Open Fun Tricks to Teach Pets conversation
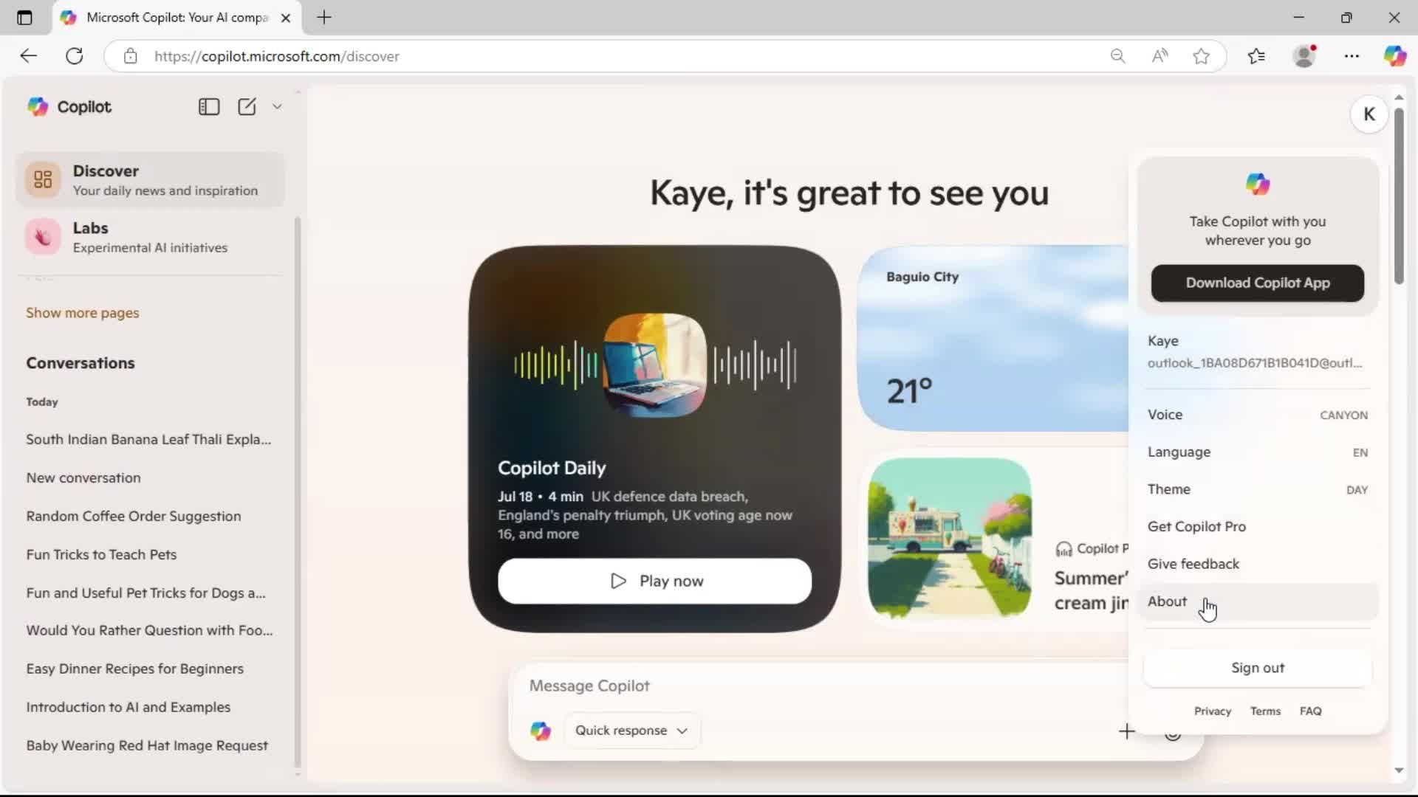1418x797 pixels. click(x=101, y=554)
